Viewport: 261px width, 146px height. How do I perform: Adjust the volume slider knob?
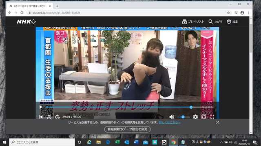pos(183,117)
